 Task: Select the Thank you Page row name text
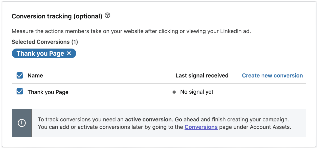[x=48, y=92]
